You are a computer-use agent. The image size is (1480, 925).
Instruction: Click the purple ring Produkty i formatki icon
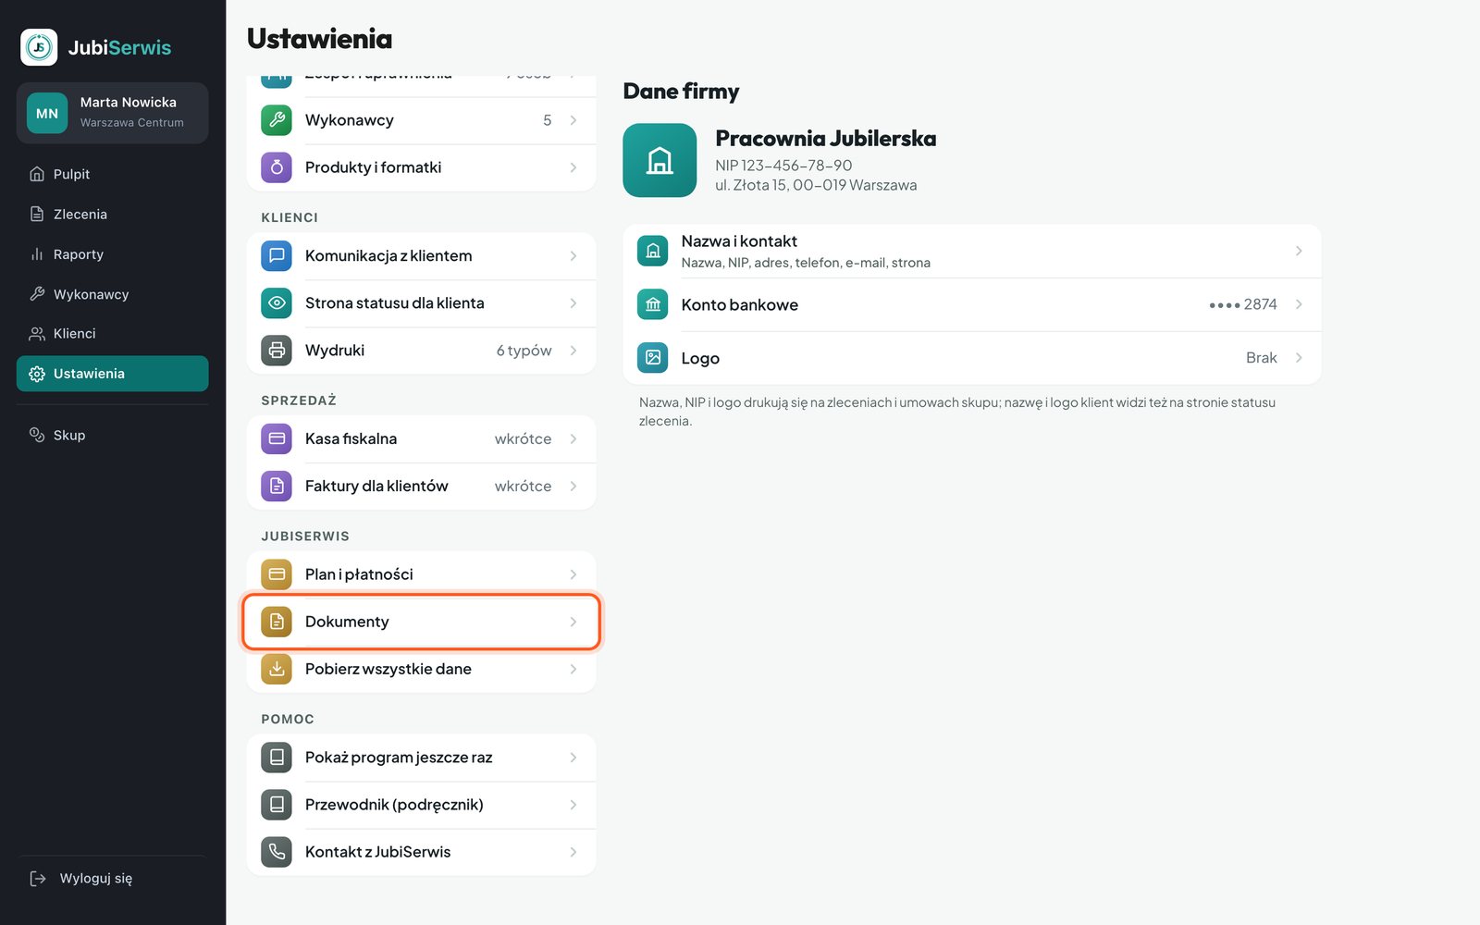coord(277,167)
